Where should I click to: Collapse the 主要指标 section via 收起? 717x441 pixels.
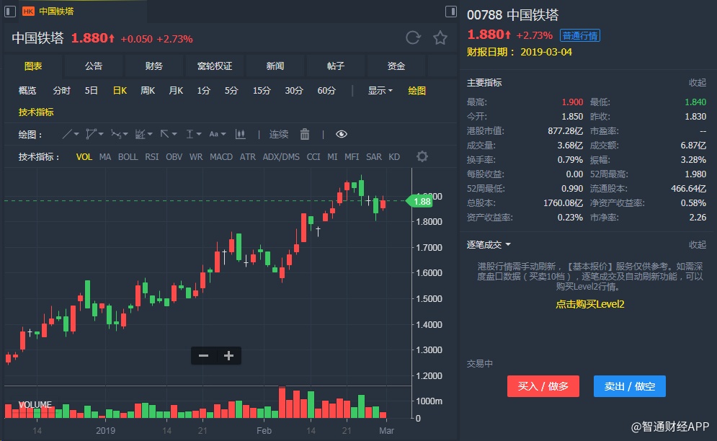(697, 82)
